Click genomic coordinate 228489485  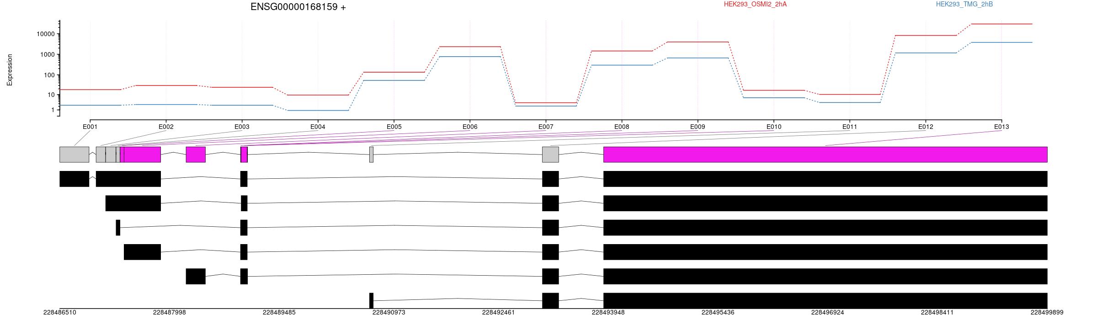279,313
